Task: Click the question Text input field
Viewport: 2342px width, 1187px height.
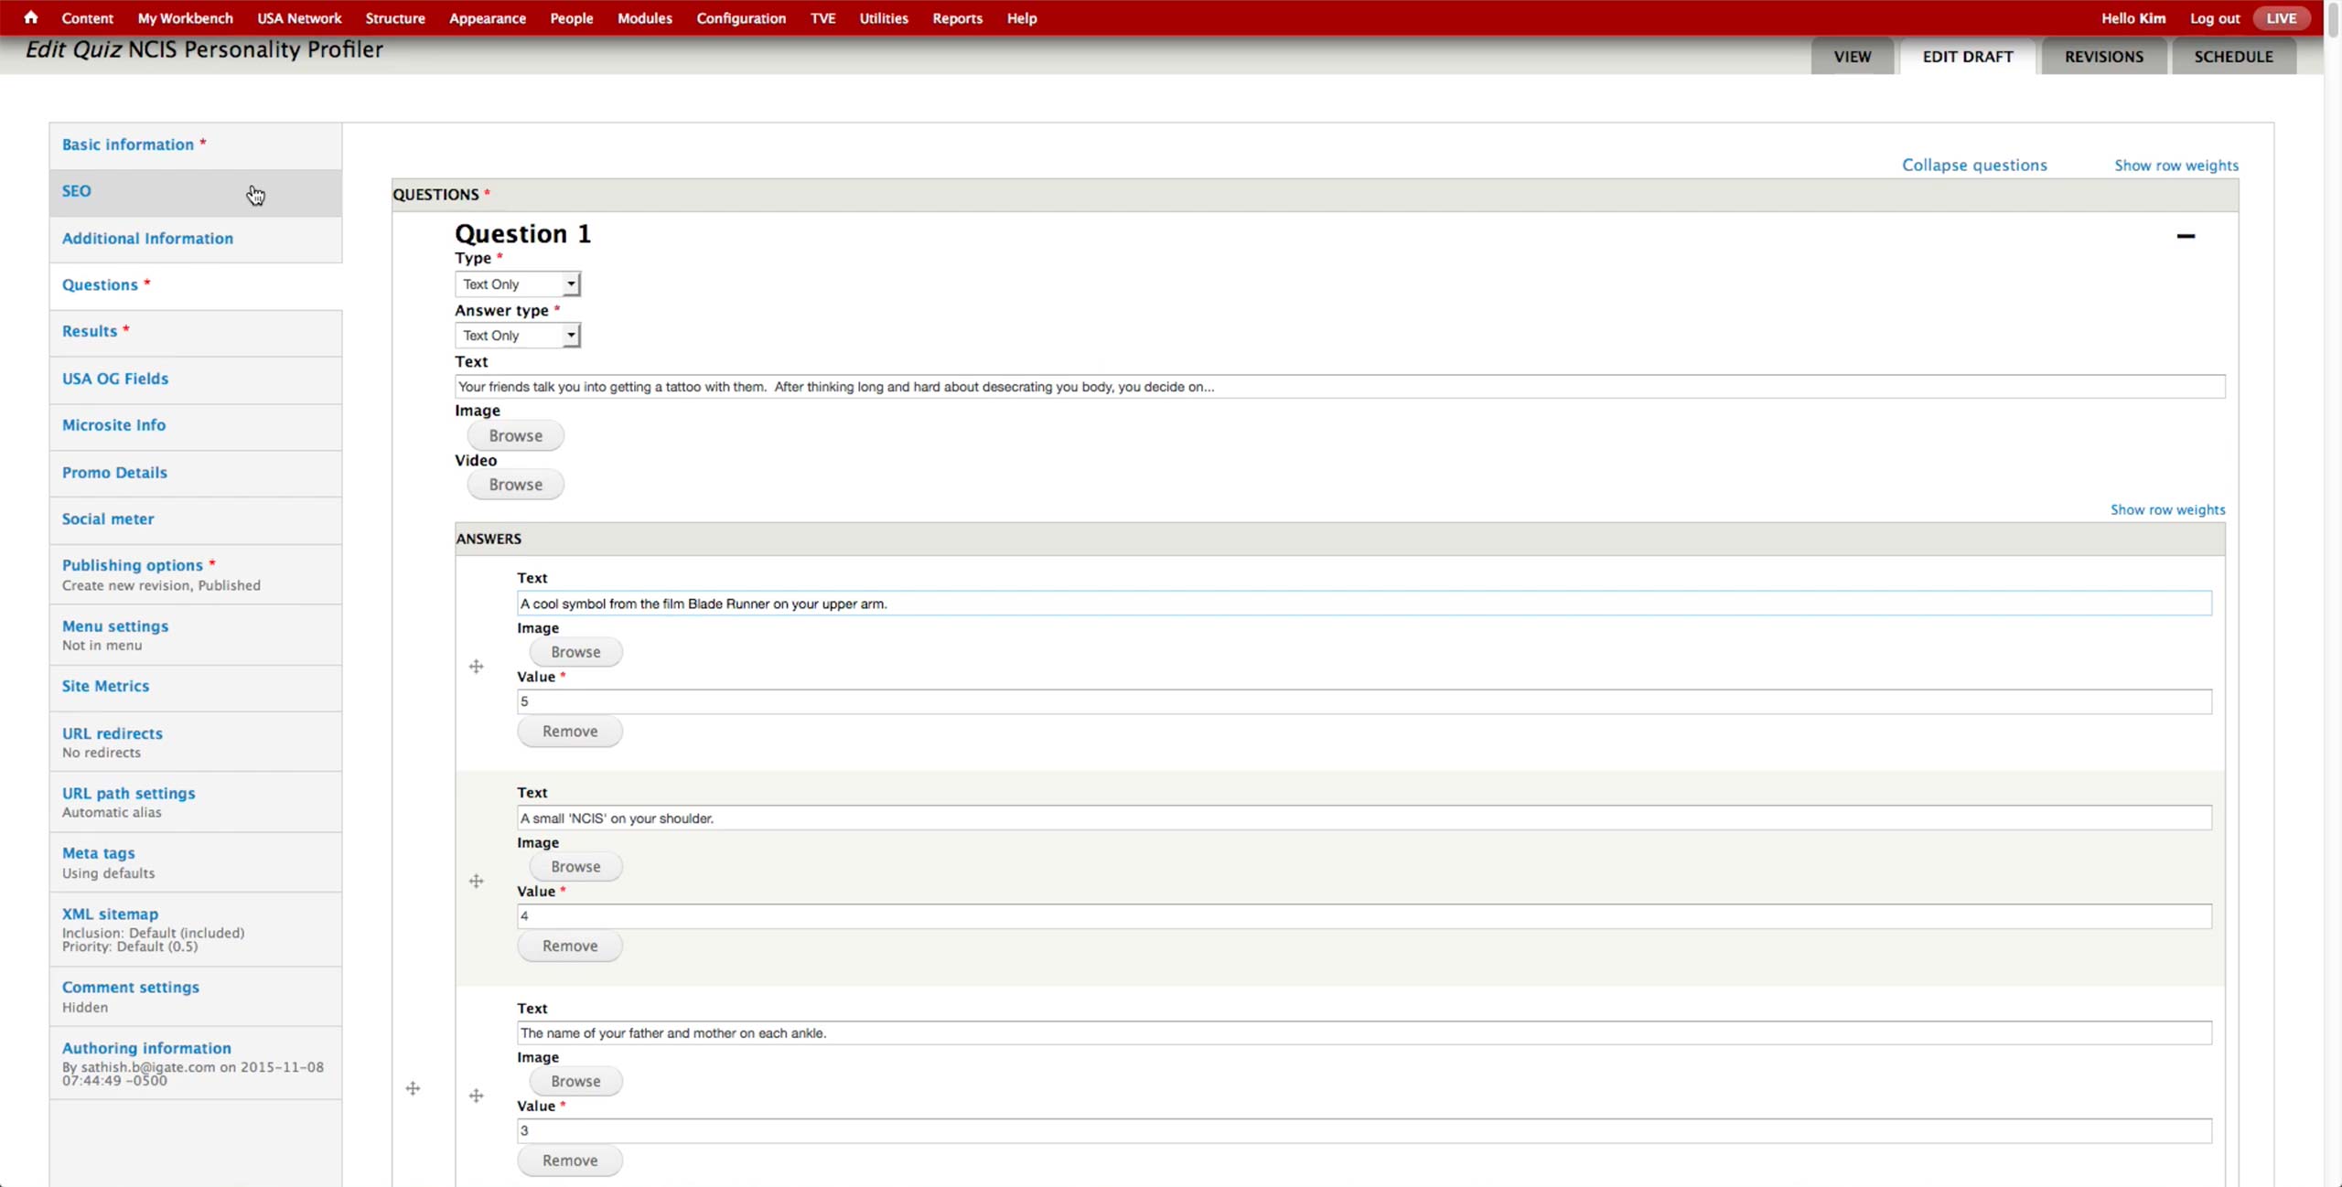Action: [x=1339, y=387]
